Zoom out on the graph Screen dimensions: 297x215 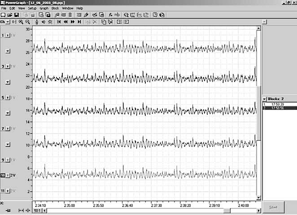pyautogui.click(x=28, y=22)
